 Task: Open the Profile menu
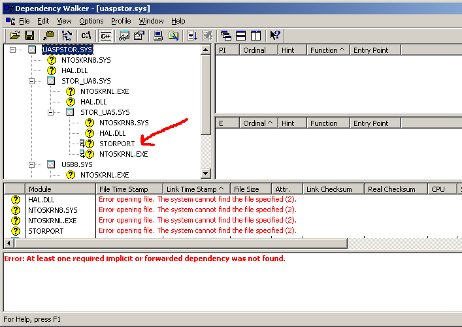[x=121, y=21]
